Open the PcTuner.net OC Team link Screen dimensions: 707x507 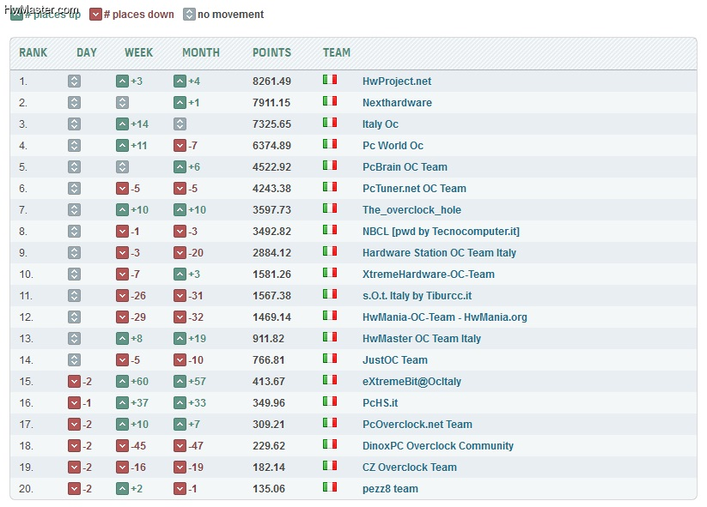click(x=414, y=188)
